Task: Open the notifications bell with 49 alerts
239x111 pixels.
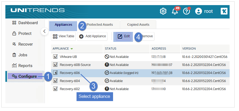Action: tap(175, 11)
